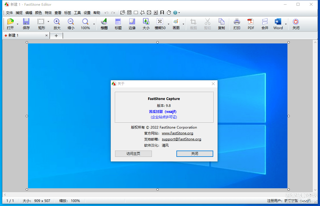This screenshot has width=320, height=206.
Task: Export using the PDF icon
Action: point(251,24)
